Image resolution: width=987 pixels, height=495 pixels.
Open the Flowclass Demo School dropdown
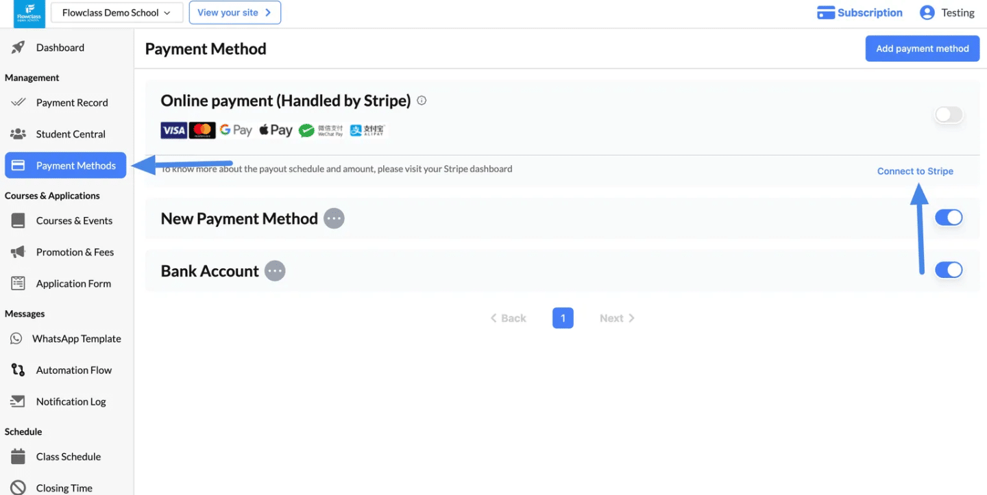pos(117,12)
